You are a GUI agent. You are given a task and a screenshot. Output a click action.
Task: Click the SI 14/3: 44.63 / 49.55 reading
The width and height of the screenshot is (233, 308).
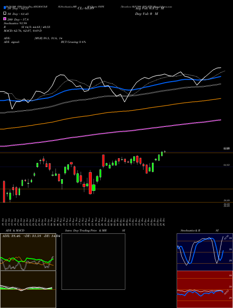pyautogui.click(x=35, y=27)
